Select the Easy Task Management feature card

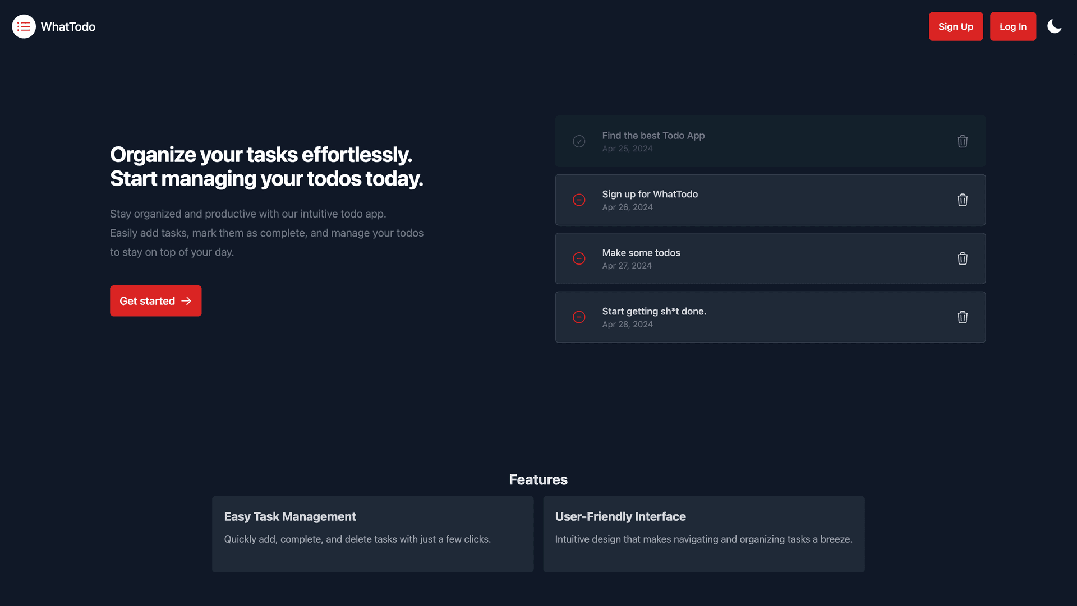pyautogui.click(x=372, y=534)
